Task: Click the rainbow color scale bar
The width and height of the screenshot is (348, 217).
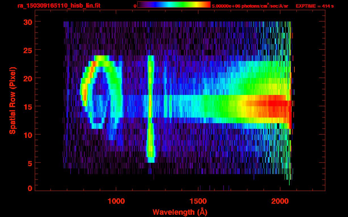Action: tap(174, 5)
